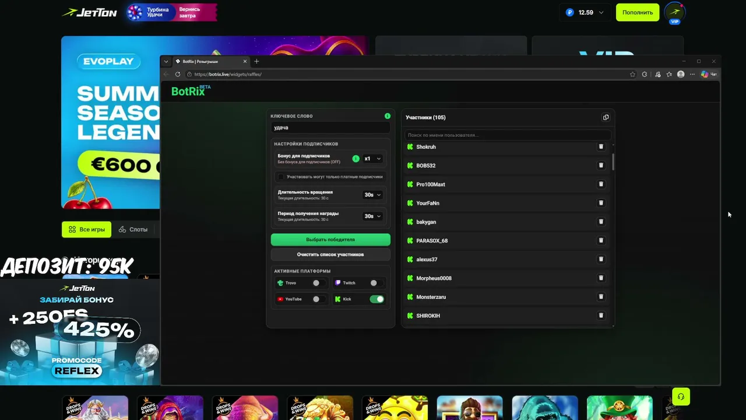Copy the participants list with the copy icon

pos(606,117)
